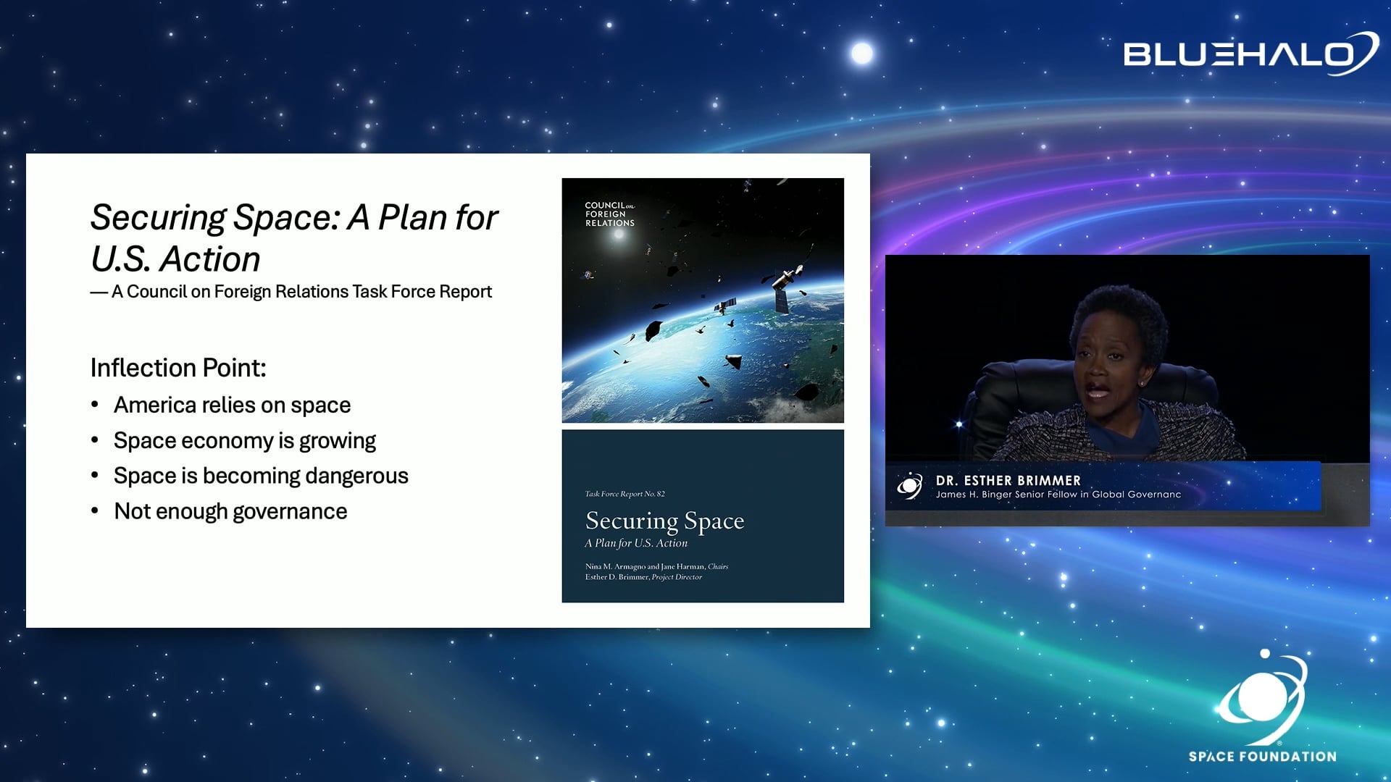Click the speaker video of Esther Brimmer

1127,390
